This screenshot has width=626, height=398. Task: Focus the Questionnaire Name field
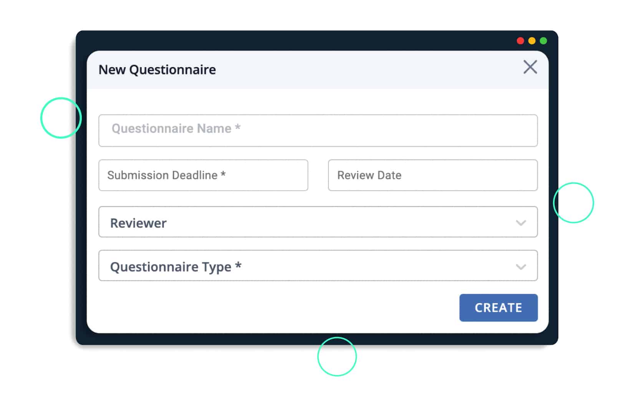point(318,130)
